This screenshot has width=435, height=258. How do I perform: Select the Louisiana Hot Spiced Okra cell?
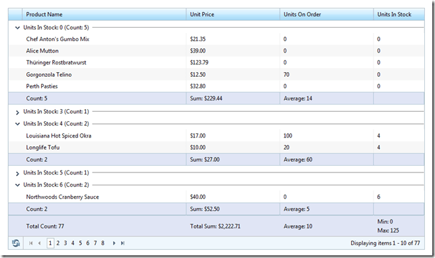(x=104, y=136)
